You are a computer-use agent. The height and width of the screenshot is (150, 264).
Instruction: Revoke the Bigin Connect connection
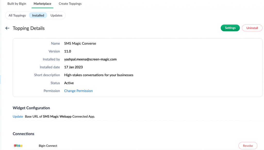coord(248,146)
